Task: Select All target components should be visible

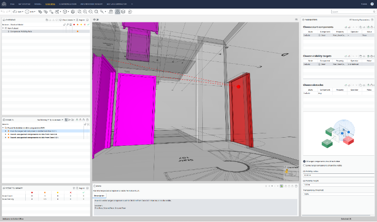Action: (x=305, y=161)
